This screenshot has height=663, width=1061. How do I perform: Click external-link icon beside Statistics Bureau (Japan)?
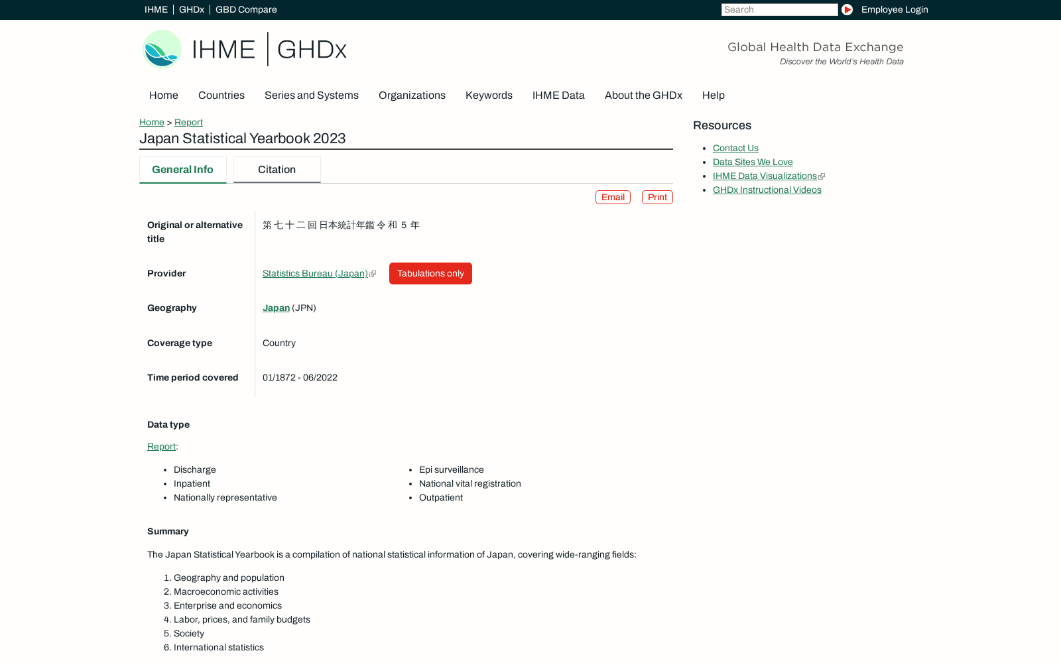(373, 274)
